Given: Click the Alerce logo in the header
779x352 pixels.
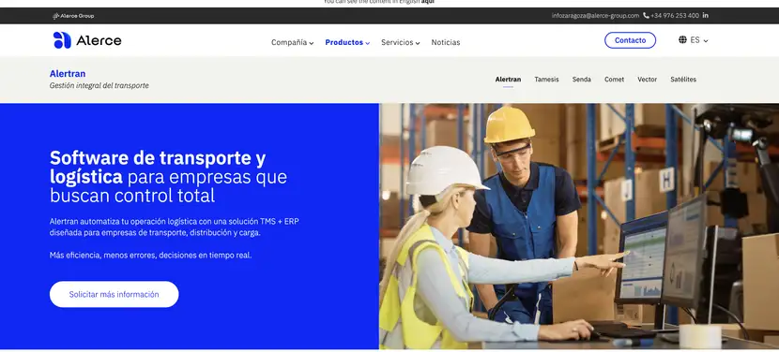Looking at the screenshot, I should pyautogui.click(x=87, y=40).
